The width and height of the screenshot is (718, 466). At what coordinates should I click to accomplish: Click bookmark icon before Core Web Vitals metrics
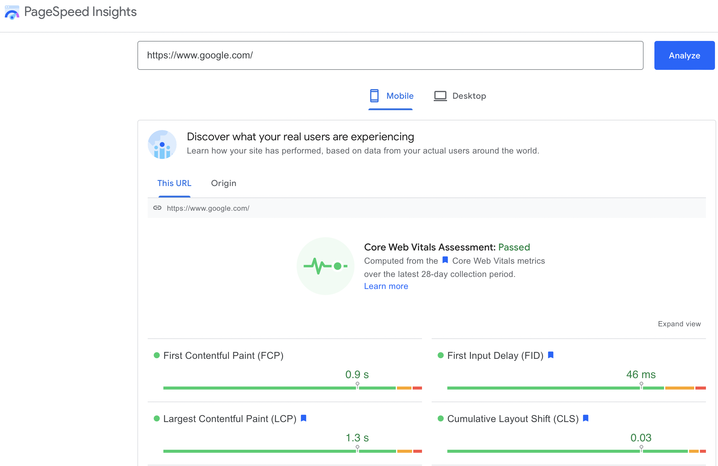pos(445,260)
